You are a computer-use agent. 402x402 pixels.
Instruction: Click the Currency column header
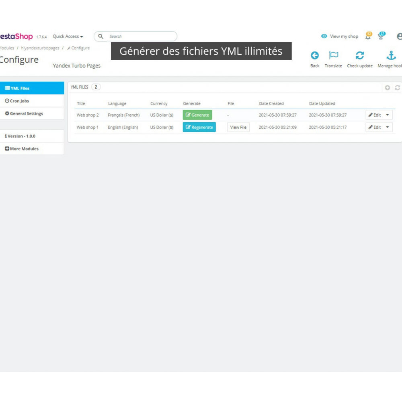159,104
